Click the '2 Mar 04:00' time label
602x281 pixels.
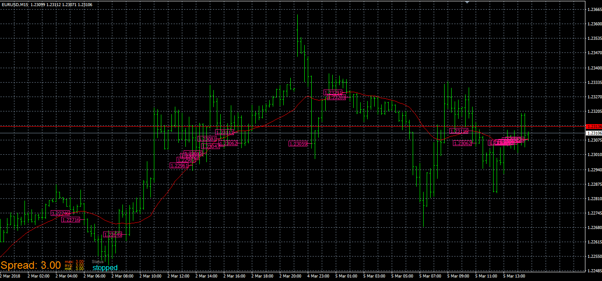[x=66, y=276]
